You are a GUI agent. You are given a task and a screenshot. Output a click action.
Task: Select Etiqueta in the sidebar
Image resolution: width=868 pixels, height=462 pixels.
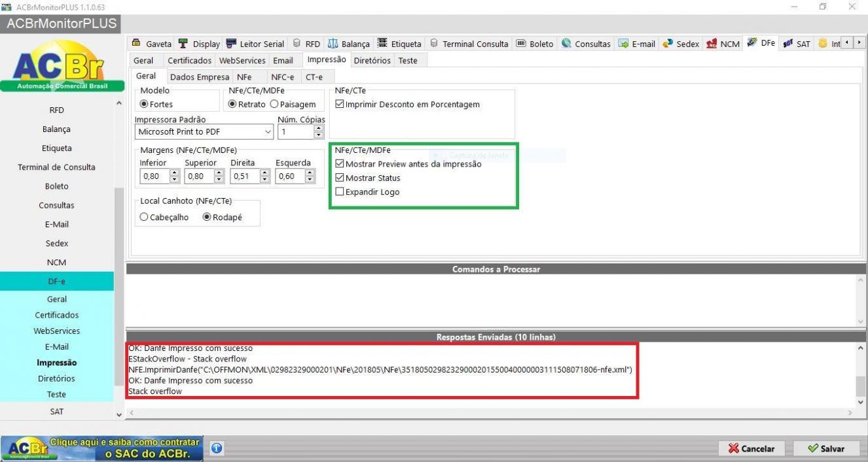pyautogui.click(x=57, y=148)
